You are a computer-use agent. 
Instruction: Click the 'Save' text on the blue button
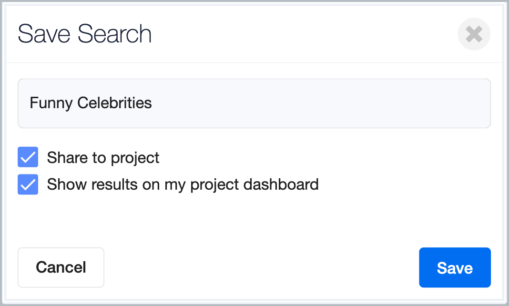[455, 268]
